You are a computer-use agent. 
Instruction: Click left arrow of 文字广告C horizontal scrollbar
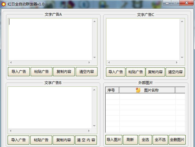point(109,62)
